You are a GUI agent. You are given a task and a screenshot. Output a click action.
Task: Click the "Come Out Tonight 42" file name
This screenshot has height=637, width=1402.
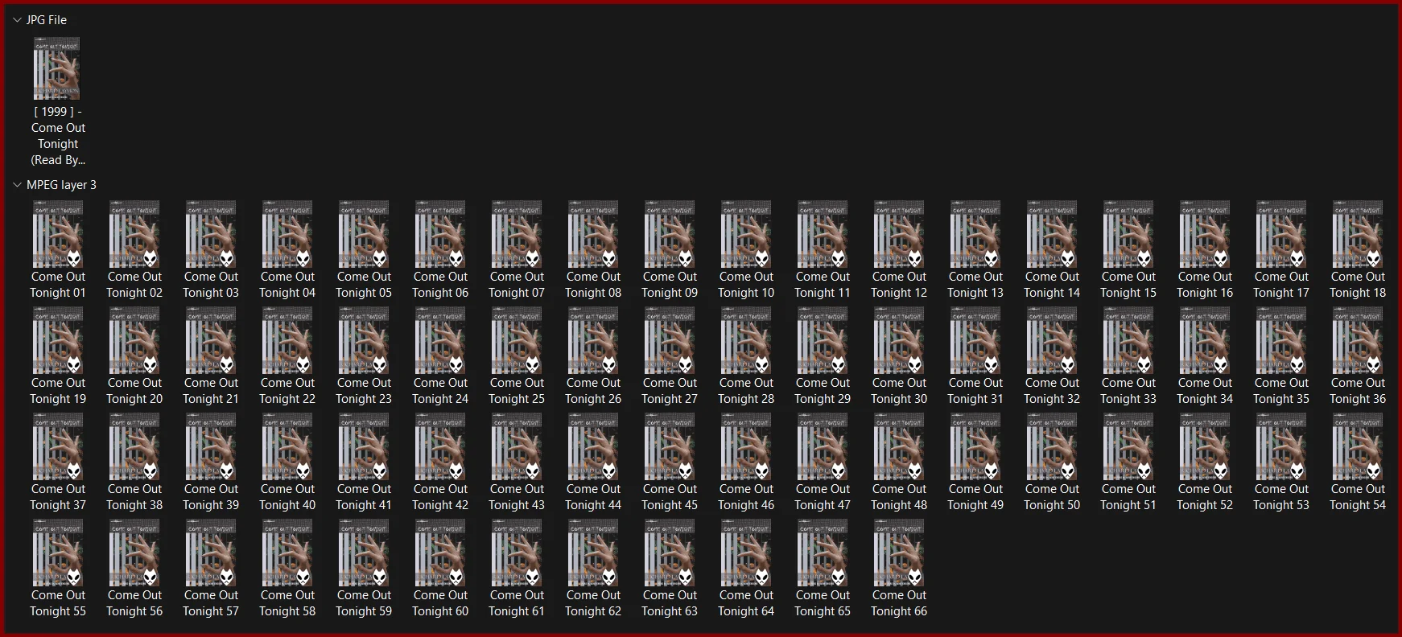coord(440,497)
